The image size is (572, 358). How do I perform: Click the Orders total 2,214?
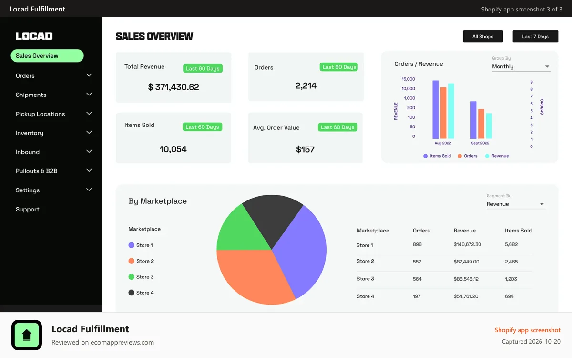(x=306, y=86)
